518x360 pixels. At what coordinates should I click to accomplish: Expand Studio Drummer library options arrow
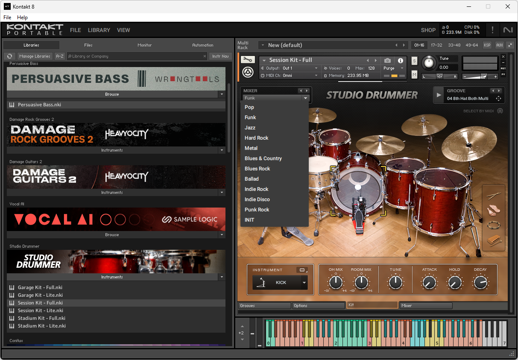coord(221,277)
